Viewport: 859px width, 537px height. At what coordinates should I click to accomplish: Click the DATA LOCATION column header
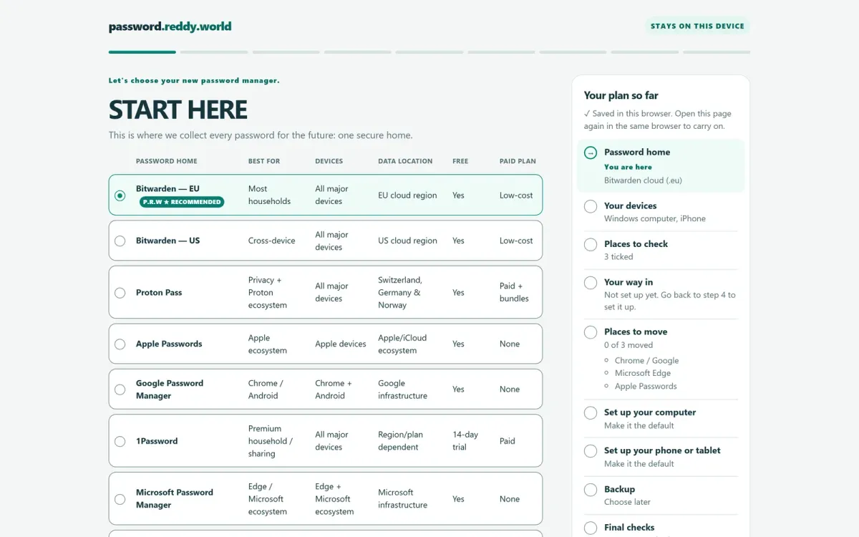[405, 161]
